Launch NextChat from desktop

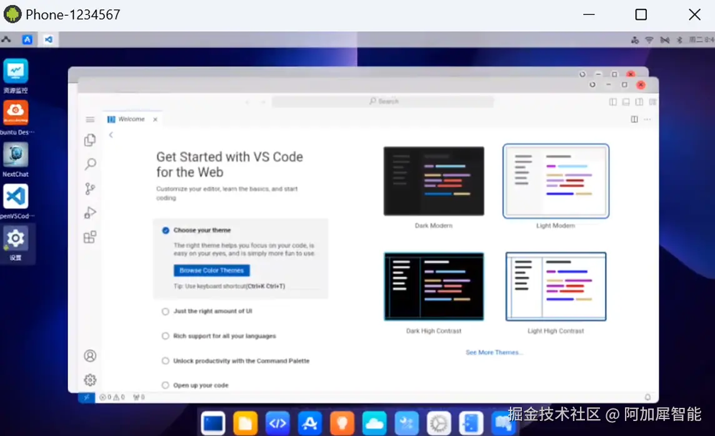(16, 154)
